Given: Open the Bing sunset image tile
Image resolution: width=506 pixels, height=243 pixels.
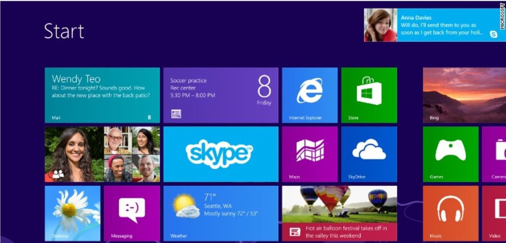Looking at the screenshot, I should point(464,95).
